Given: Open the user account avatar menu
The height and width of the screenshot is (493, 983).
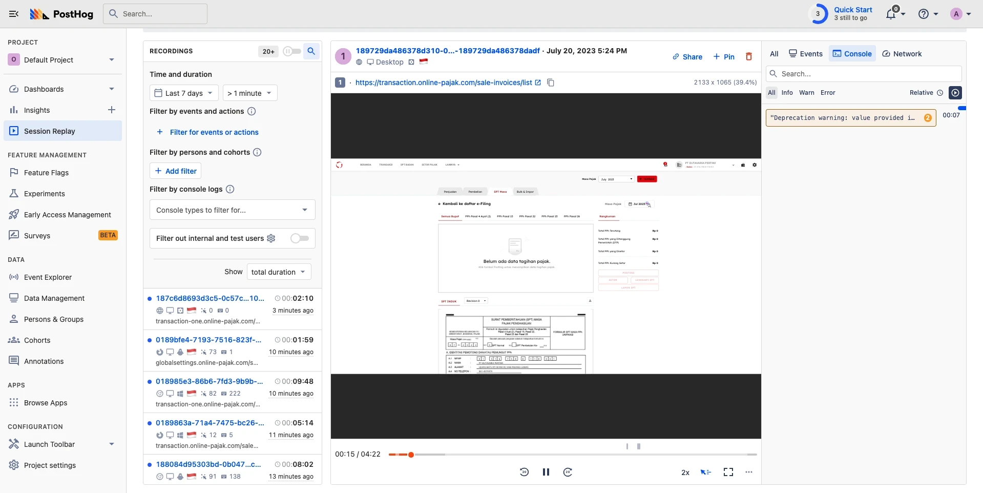Looking at the screenshot, I should [960, 14].
